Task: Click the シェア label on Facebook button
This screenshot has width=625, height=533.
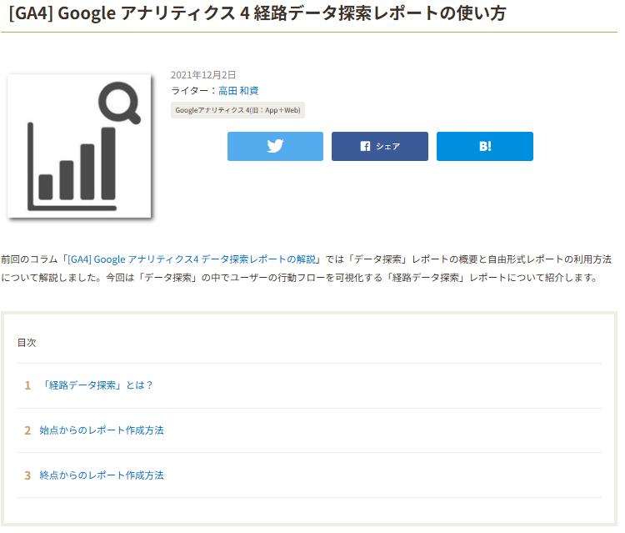Action: 387,146
